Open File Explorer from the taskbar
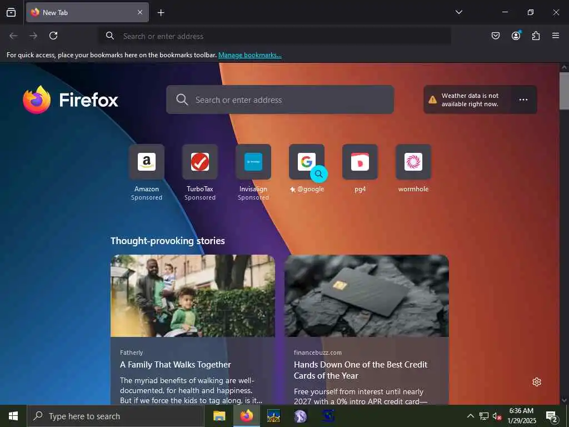 tap(219, 416)
